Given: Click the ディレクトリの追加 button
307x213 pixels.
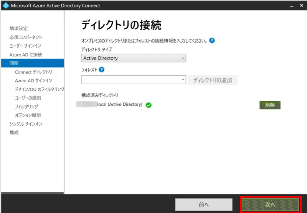Looking at the screenshot, I should pyautogui.click(x=213, y=80).
